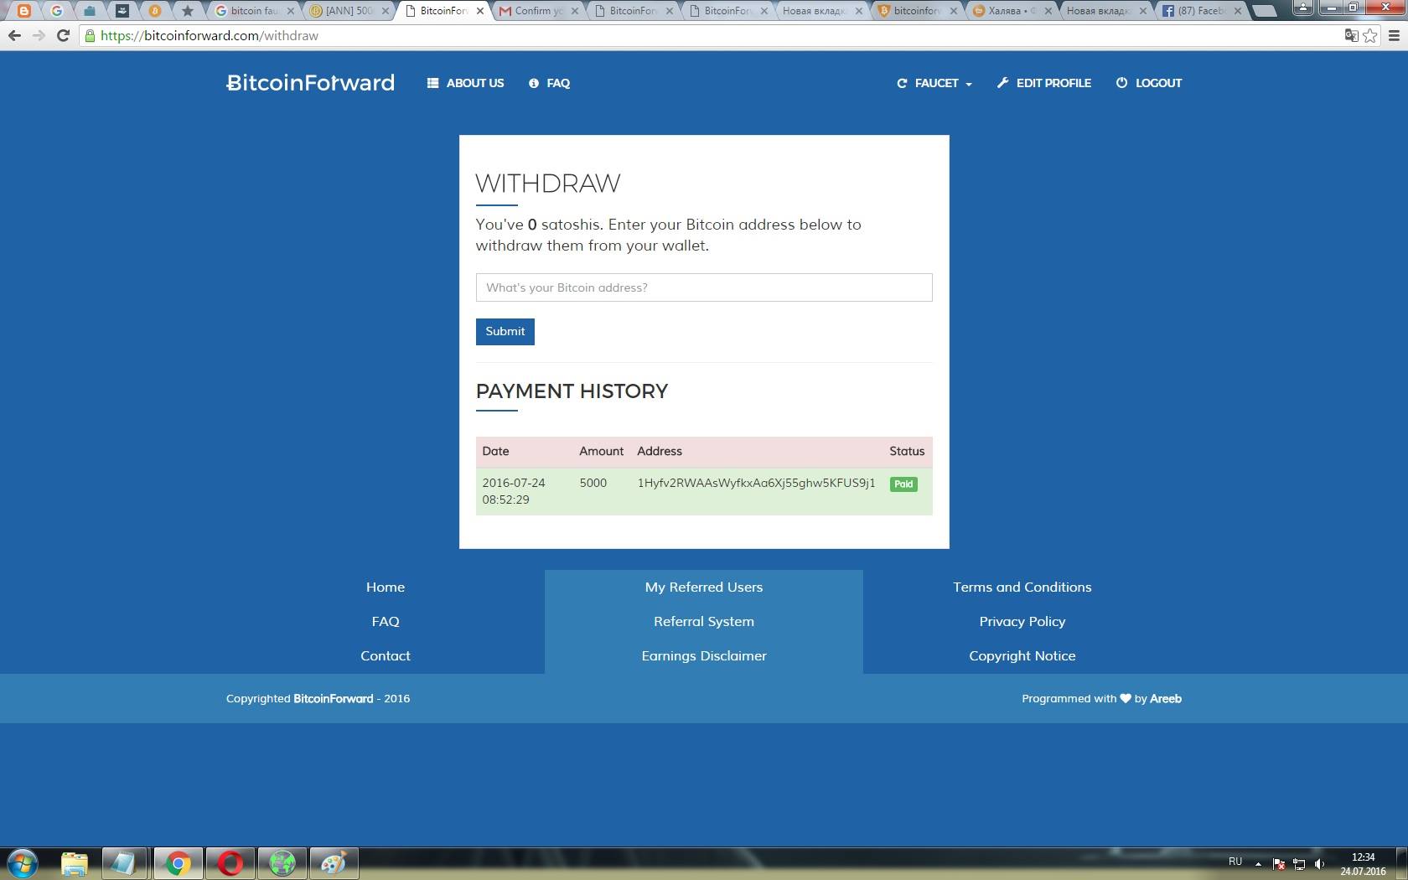Switch to the Facebook tab
Screen dimensions: 1408x880
[1198, 11]
